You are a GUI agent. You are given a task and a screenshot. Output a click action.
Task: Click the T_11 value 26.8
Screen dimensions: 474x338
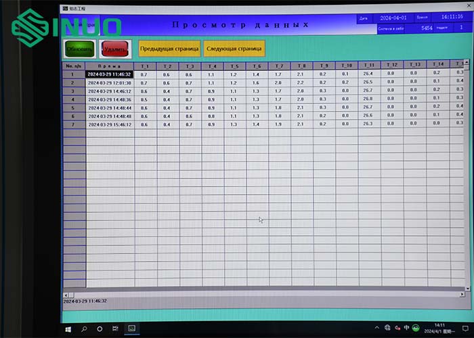368,99
